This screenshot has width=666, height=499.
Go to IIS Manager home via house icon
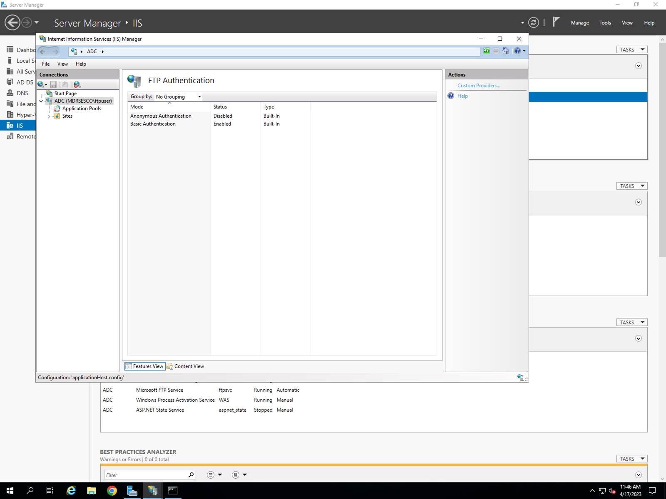pos(505,51)
